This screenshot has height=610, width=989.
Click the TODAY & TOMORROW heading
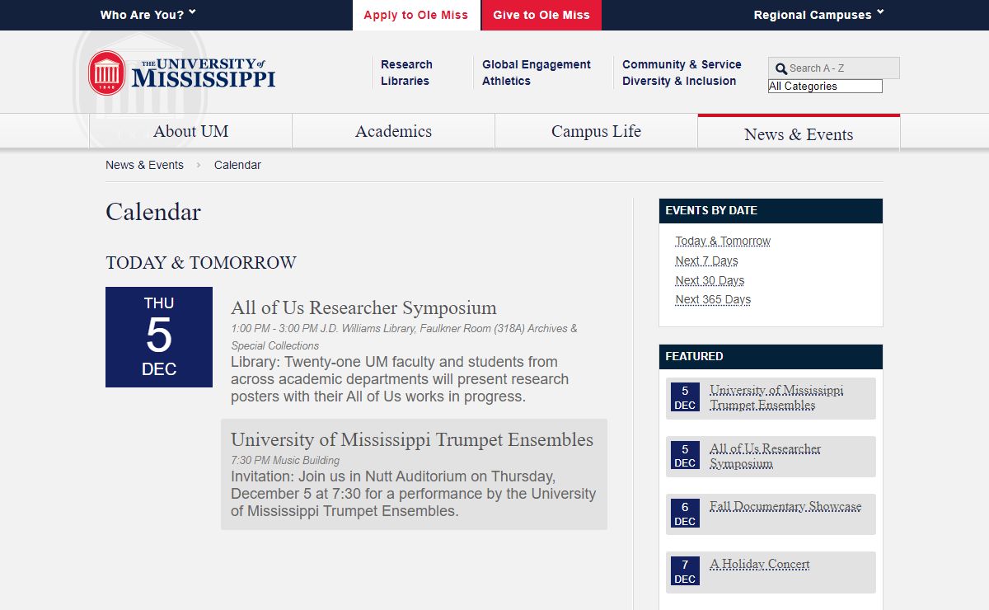[201, 263]
